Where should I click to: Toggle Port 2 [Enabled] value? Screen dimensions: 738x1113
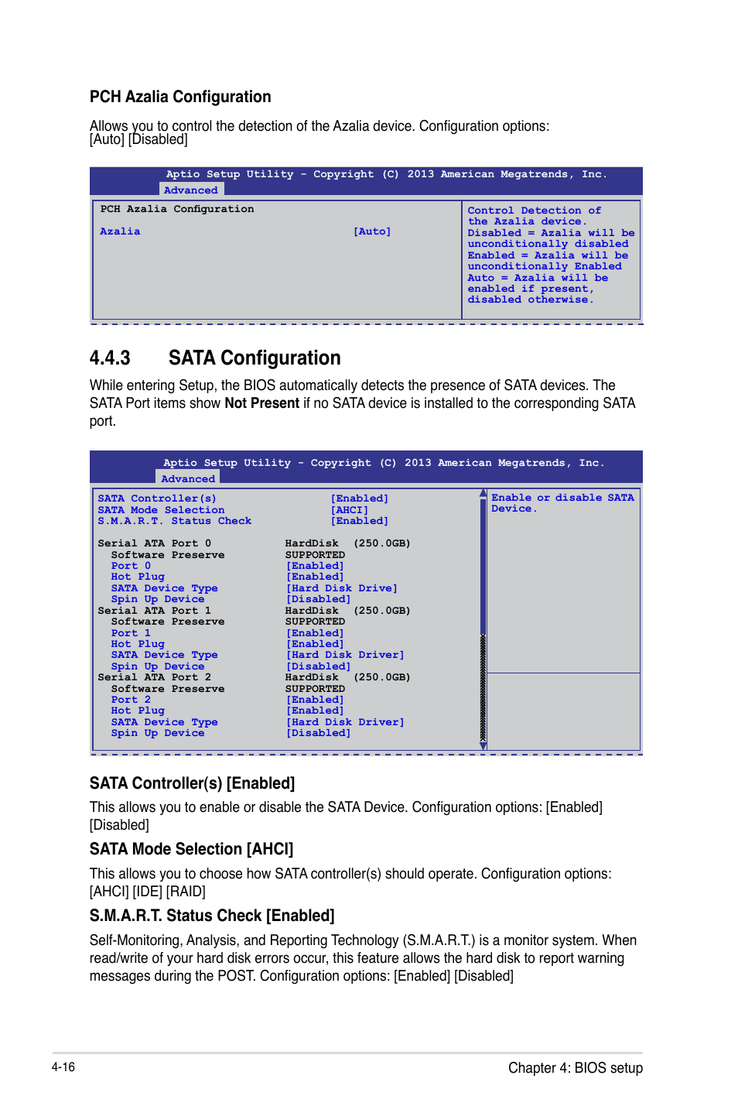(x=315, y=700)
